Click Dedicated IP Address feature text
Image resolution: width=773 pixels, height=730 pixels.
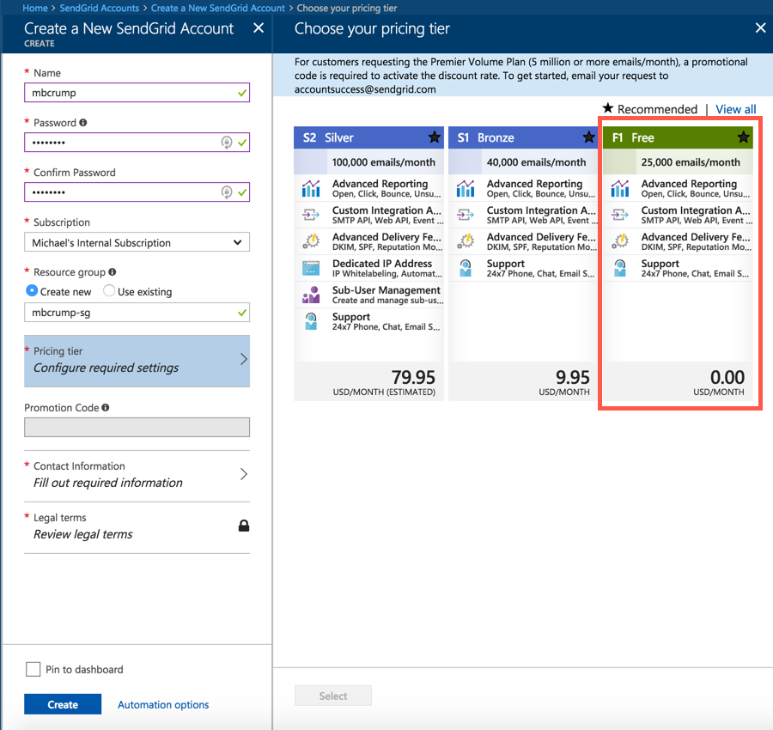[x=382, y=264]
